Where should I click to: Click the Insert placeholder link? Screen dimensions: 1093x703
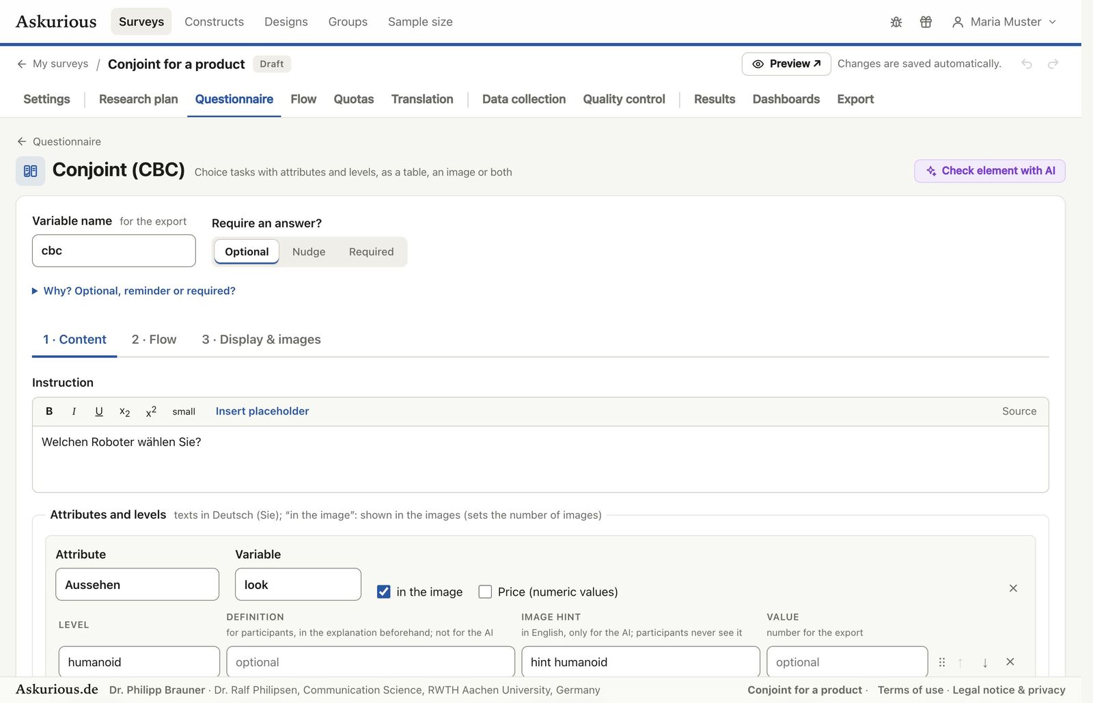coord(262,411)
